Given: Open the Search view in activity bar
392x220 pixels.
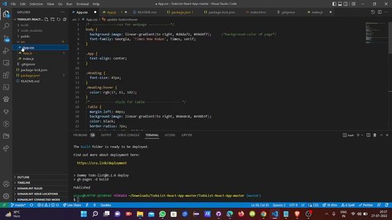Looking at the screenshot, I should tap(6, 26).
